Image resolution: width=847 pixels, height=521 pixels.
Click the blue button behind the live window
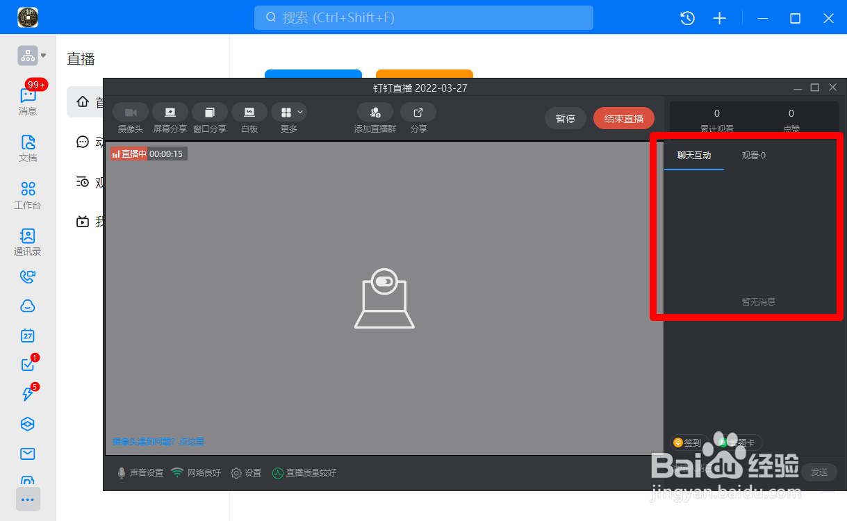click(313, 74)
